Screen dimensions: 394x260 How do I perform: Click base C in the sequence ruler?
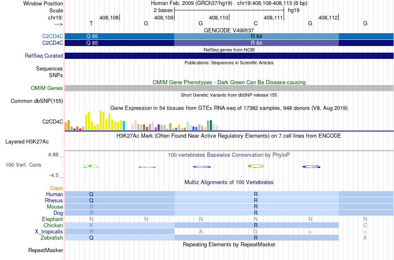255,23
